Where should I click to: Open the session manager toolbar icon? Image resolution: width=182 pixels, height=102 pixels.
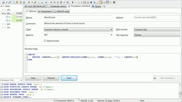point(3,2)
